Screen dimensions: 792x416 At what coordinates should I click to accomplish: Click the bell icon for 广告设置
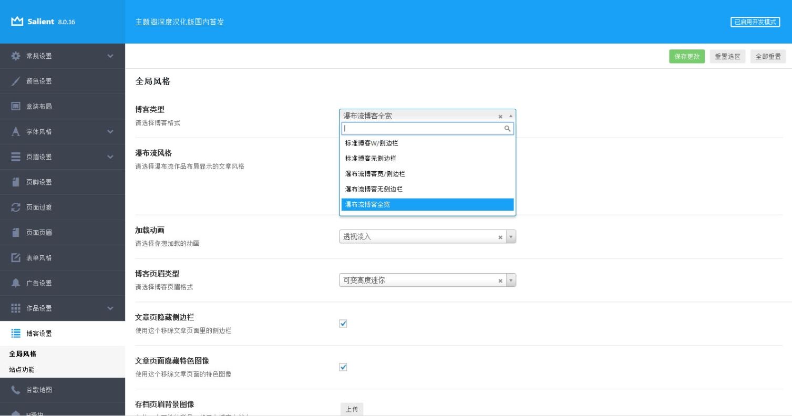[16, 283]
